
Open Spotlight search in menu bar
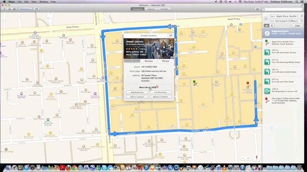[x=297, y=1]
